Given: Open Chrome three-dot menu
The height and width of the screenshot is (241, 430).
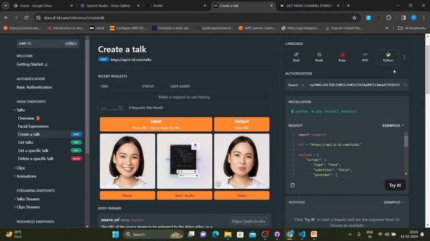Looking at the screenshot, I should click(424, 18).
